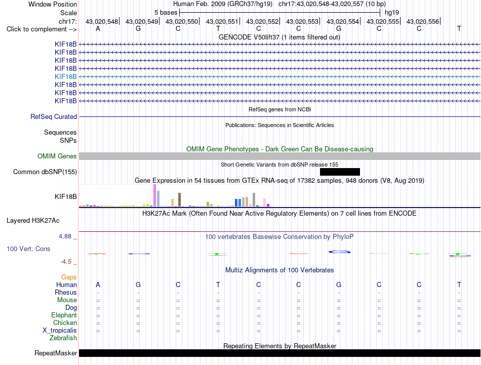Click the 43,020,552 coordinate label
Viewport: 481px width, 365px height.
click(x=262, y=21)
